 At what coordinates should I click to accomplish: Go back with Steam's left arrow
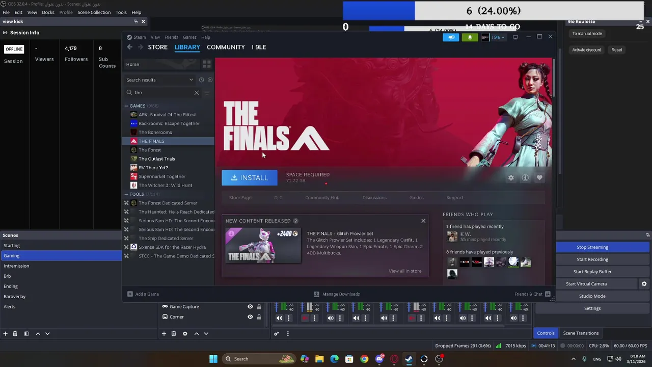(130, 47)
